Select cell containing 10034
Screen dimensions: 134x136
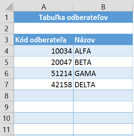tap(43, 51)
